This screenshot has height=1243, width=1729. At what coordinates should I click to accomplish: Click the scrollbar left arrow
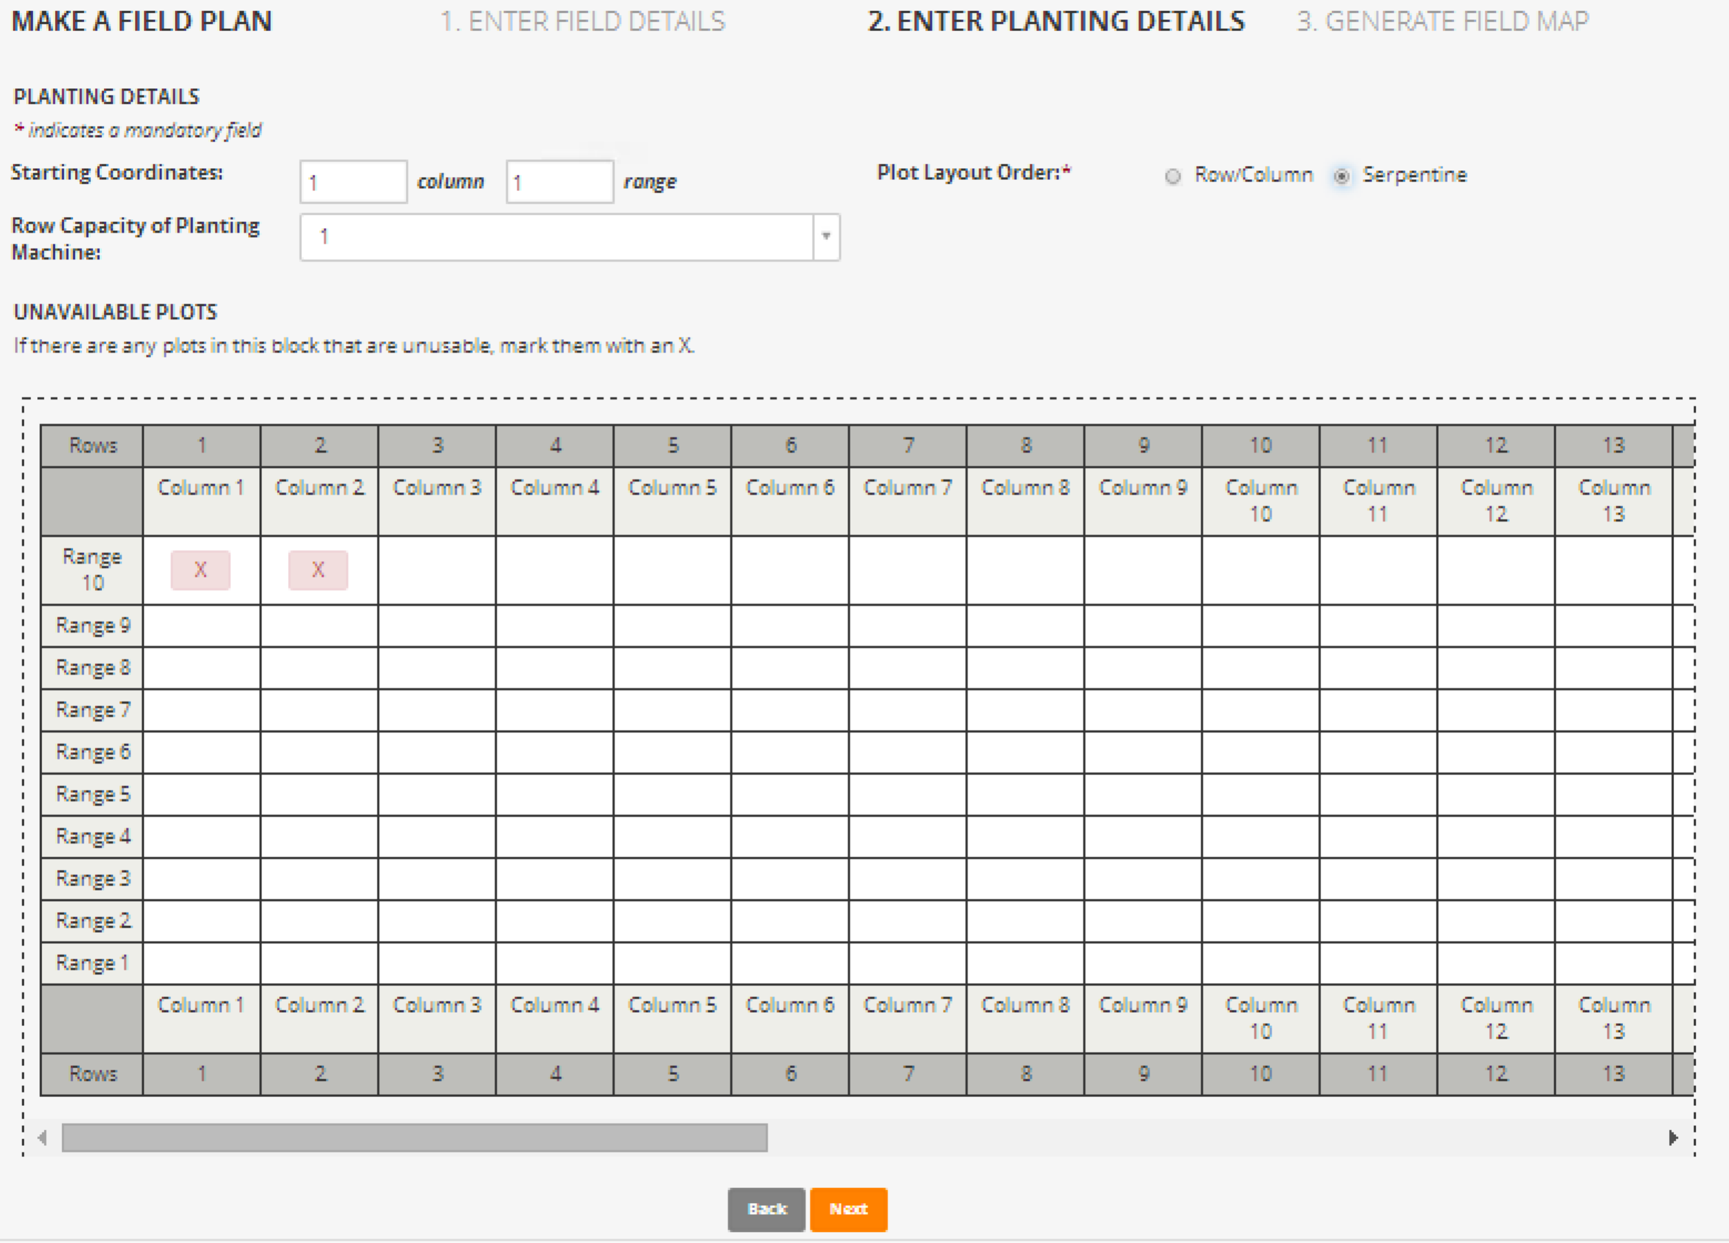(x=43, y=1138)
